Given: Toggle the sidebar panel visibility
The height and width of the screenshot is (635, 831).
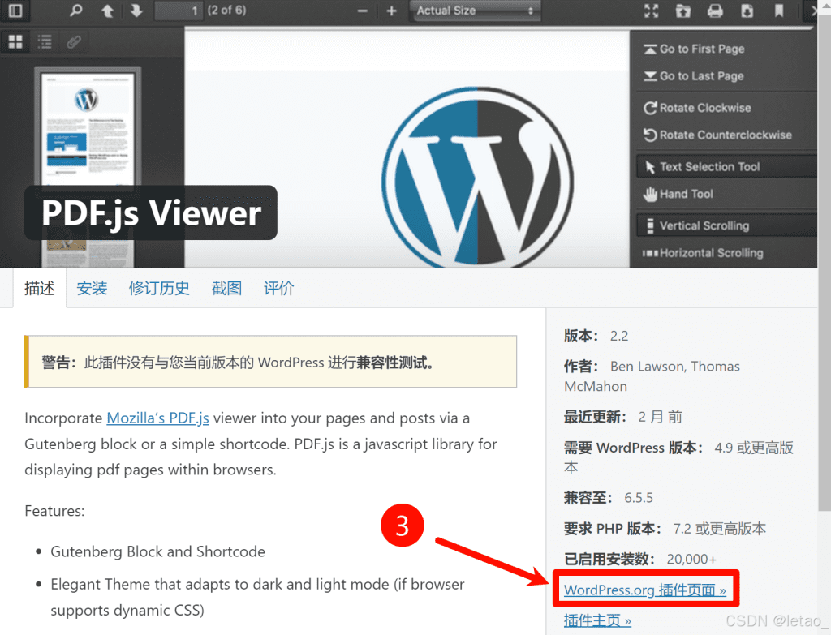Looking at the screenshot, I should coord(15,11).
